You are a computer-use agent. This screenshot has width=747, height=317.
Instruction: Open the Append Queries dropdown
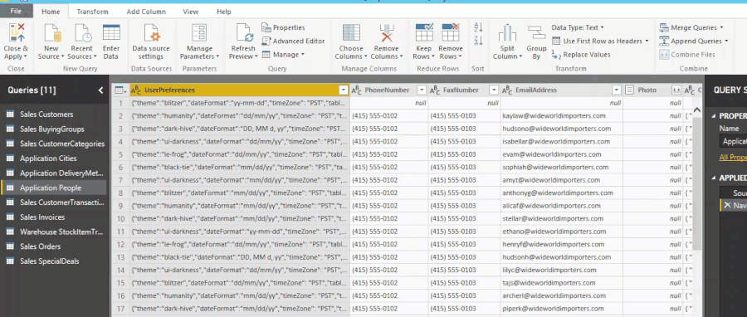coord(694,41)
